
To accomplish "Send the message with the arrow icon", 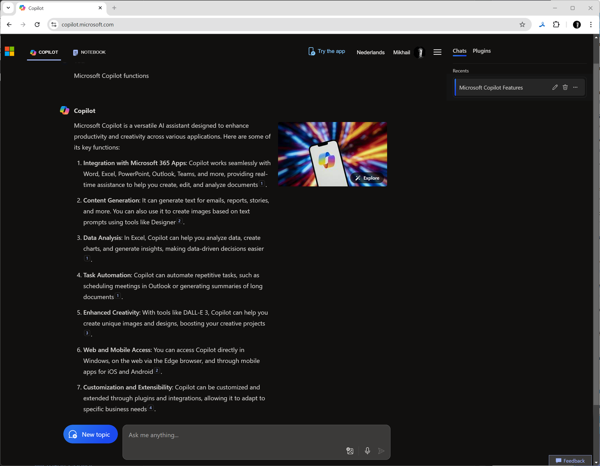I will click(381, 451).
